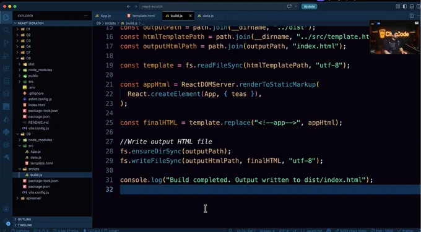Customize layout icon in title bar
The image size is (421, 232).
pyautogui.click(x=398, y=6)
